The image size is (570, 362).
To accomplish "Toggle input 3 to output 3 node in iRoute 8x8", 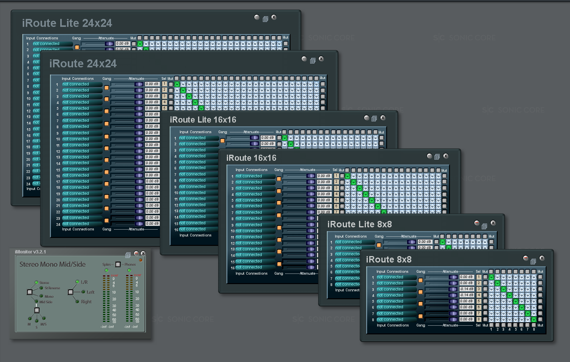I will click(503, 289).
